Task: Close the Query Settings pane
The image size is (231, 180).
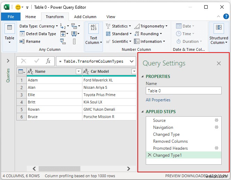Action: click(218, 63)
